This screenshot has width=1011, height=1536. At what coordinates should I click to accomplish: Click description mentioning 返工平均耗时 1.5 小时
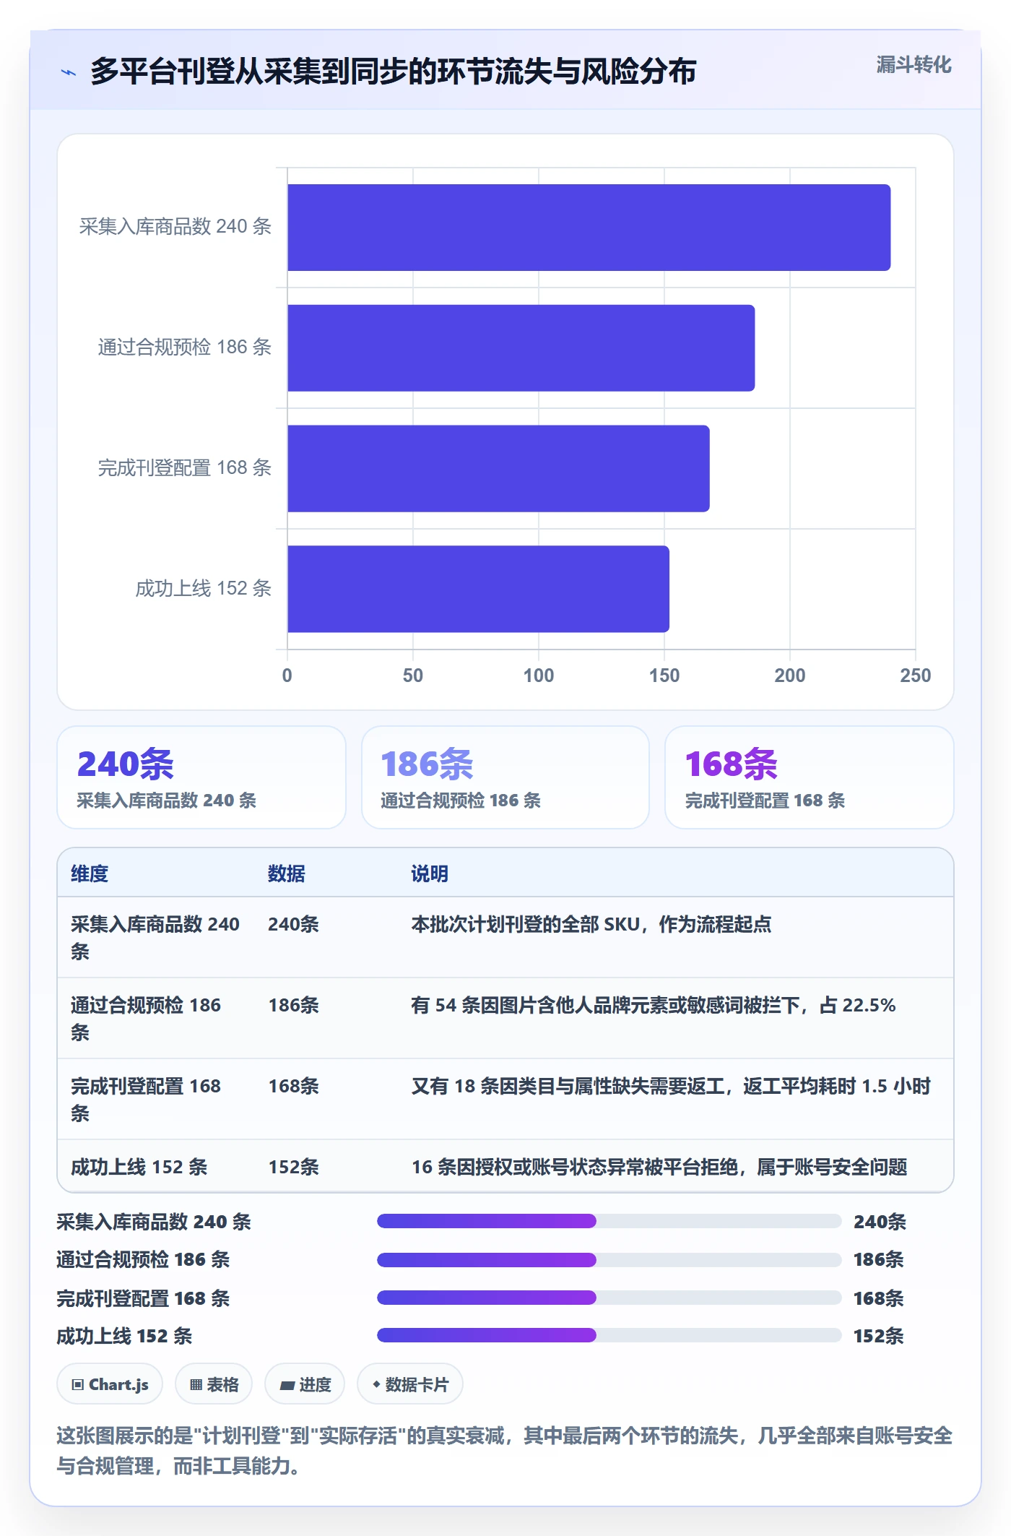(x=671, y=1086)
